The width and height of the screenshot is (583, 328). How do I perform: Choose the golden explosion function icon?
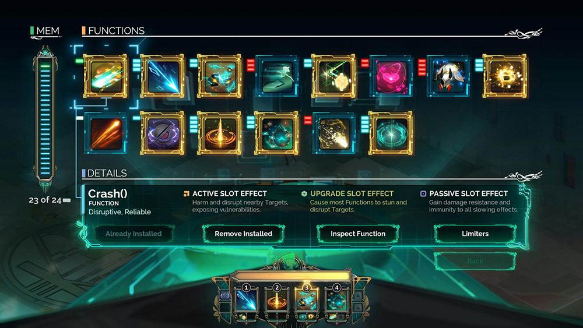pos(504,76)
